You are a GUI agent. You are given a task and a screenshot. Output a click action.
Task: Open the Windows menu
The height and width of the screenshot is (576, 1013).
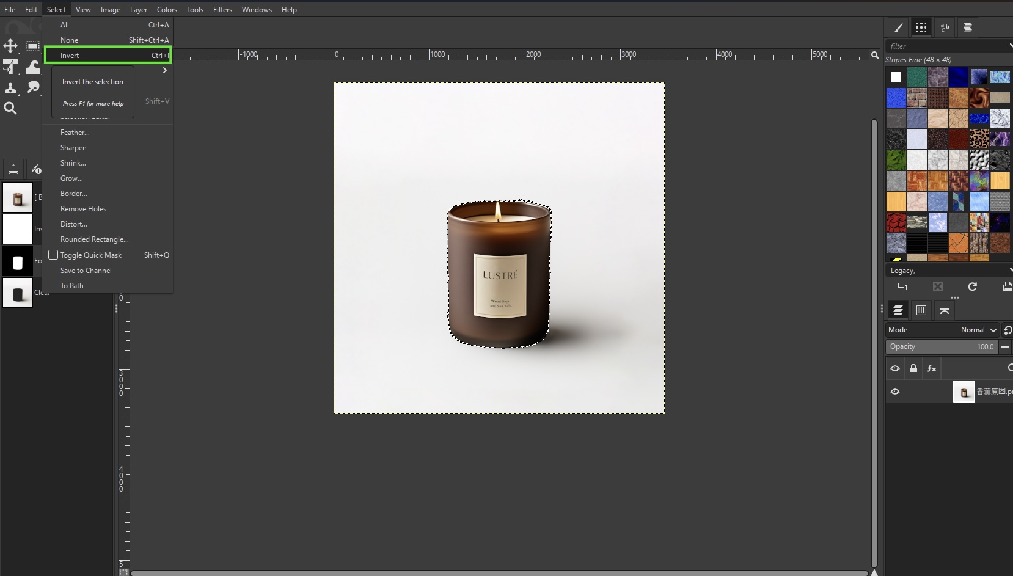coord(257,9)
